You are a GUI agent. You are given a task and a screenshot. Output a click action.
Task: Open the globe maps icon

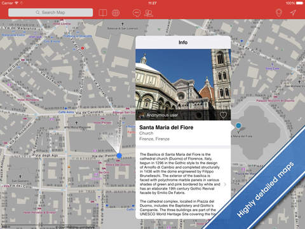pyautogui.click(x=116, y=13)
